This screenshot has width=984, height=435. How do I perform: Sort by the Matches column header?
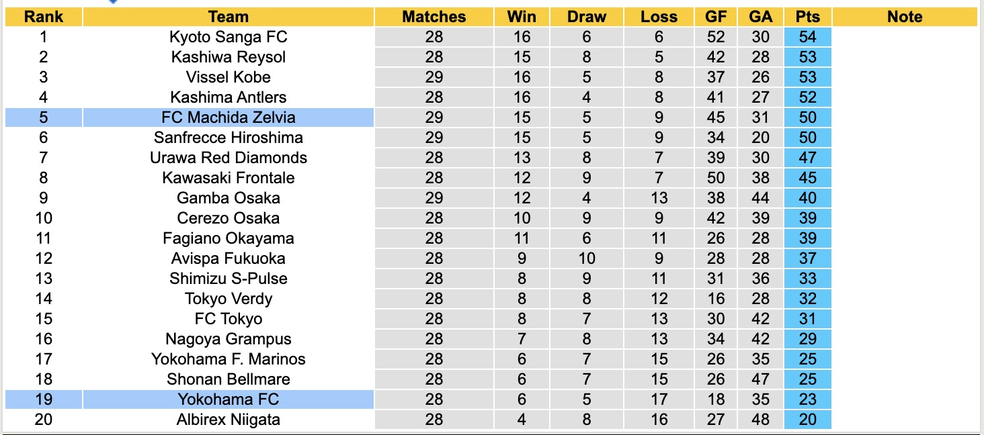[x=434, y=17]
